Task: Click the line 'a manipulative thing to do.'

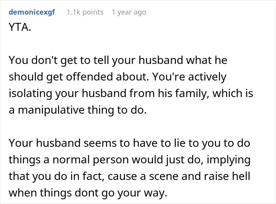Action: coord(78,110)
